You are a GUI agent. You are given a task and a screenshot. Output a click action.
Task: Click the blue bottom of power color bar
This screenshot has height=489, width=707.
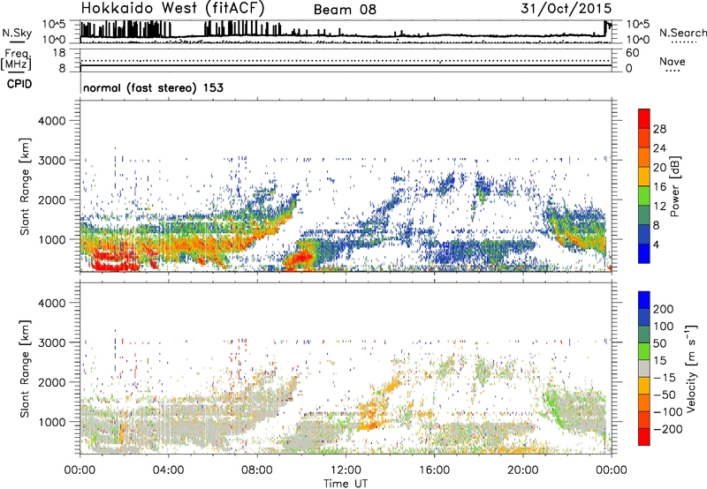point(644,253)
